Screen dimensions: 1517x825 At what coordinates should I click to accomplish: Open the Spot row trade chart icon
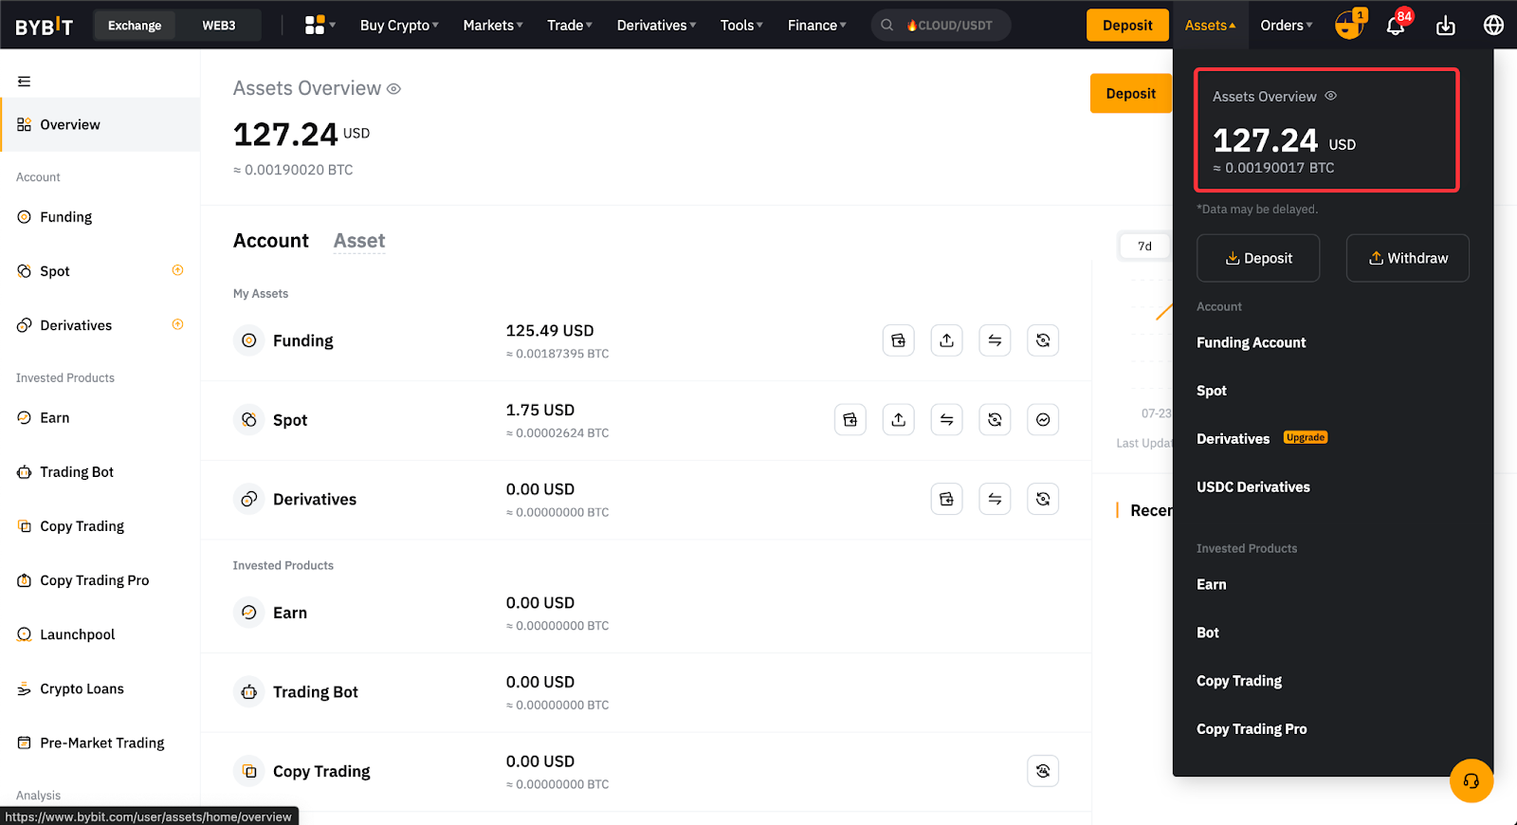pos(1043,420)
